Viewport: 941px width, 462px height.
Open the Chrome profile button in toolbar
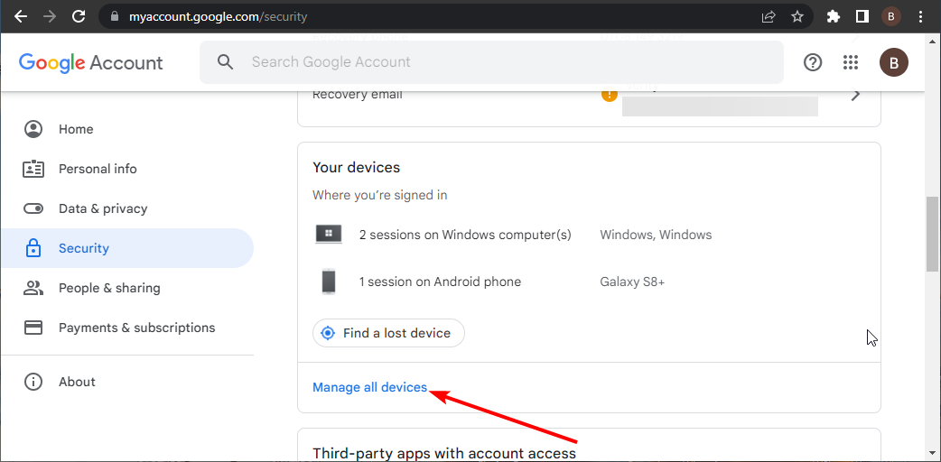pyautogui.click(x=891, y=16)
